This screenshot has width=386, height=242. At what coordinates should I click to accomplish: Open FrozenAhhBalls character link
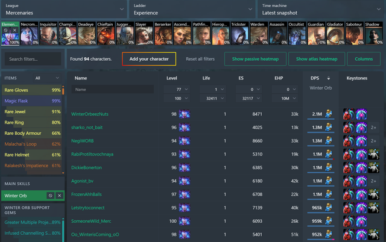coord(86,194)
